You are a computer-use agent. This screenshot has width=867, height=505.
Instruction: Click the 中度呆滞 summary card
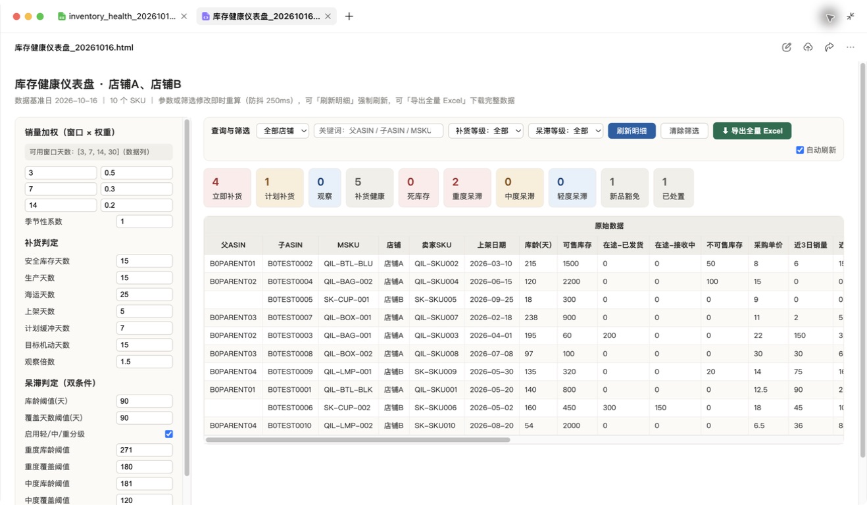[x=520, y=188]
